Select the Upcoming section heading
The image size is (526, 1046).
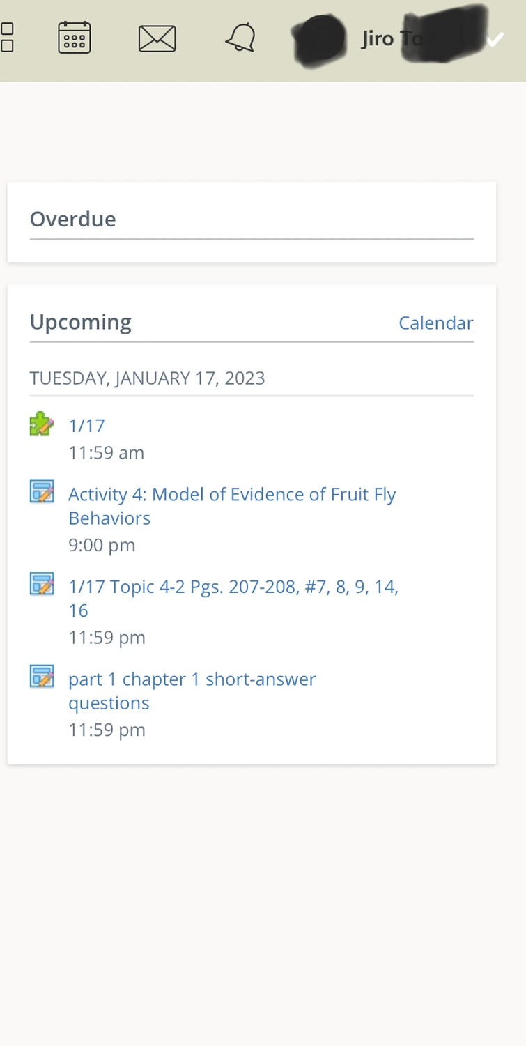81,322
